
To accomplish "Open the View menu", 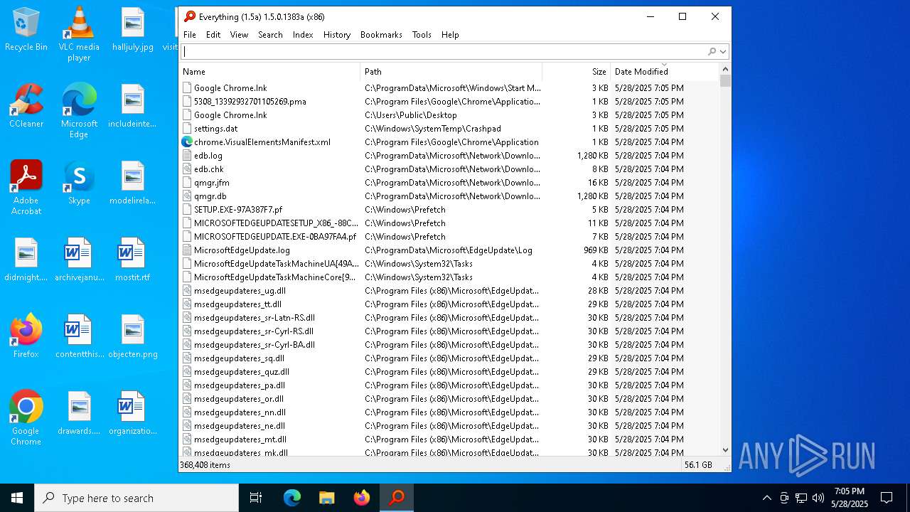I will (239, 34).
